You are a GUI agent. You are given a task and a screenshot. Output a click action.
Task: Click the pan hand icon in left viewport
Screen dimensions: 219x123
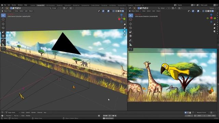click(x=125, y=28)
